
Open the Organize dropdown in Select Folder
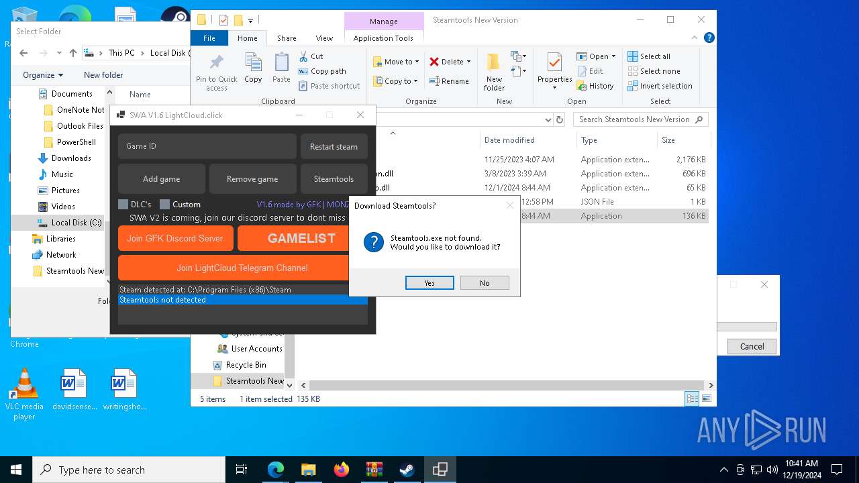pos(43,75)
